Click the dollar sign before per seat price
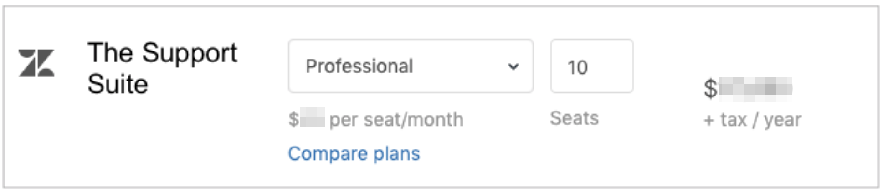This screenshot has height=193, width=883. [293, 120]
